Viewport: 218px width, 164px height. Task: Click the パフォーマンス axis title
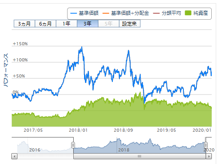(x=6, y=70)
